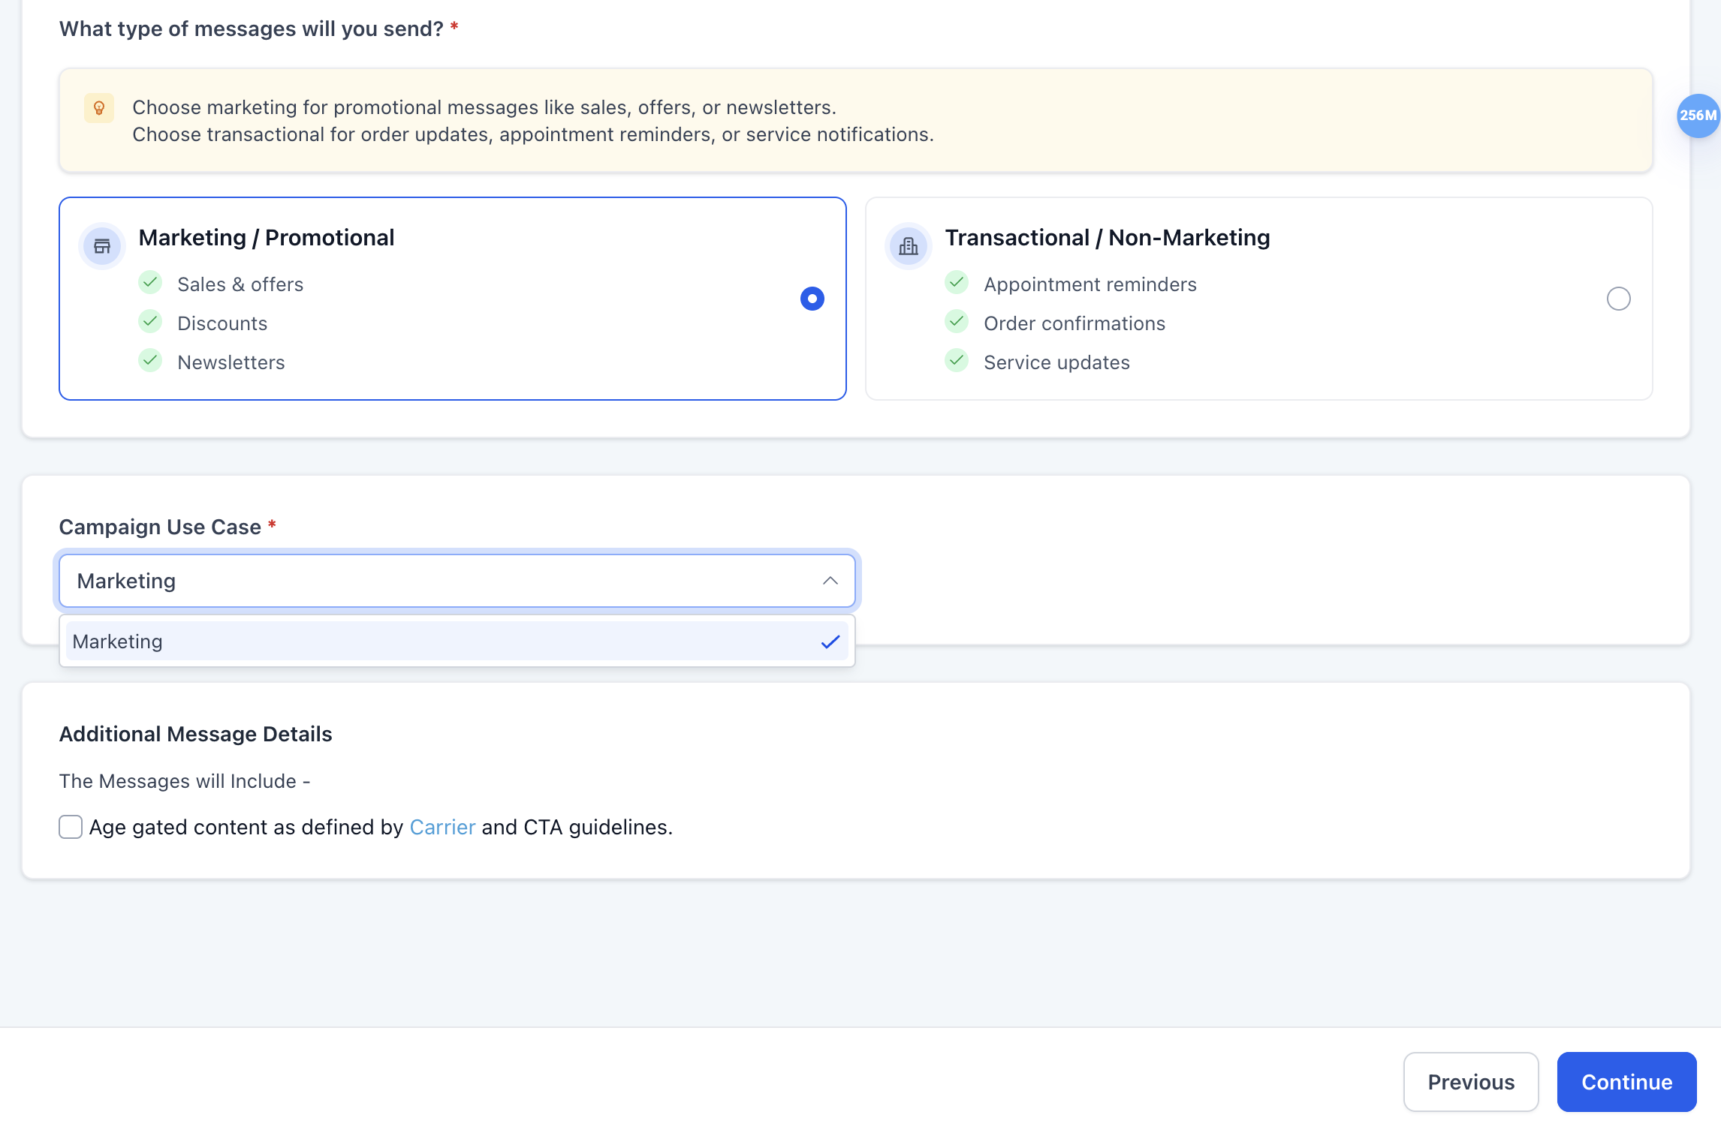1721x1133 pixels.
Task: Select Transactional / Non-Marketing radio button
Action: tap(1618, 299)
